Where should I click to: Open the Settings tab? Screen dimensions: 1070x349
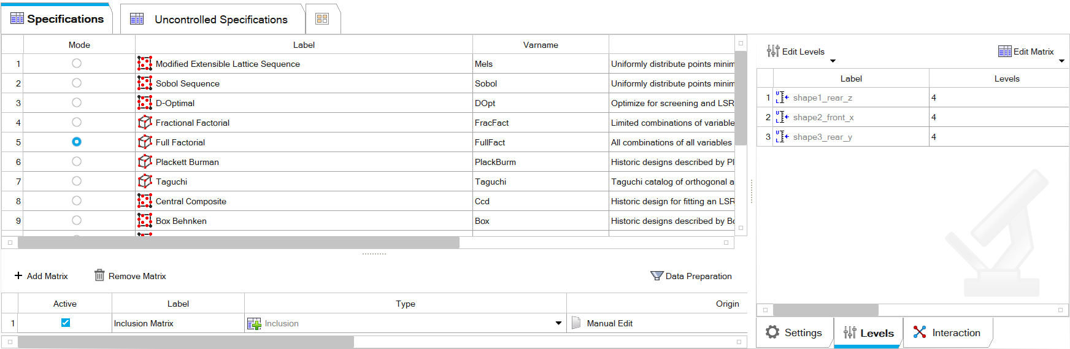794,332
